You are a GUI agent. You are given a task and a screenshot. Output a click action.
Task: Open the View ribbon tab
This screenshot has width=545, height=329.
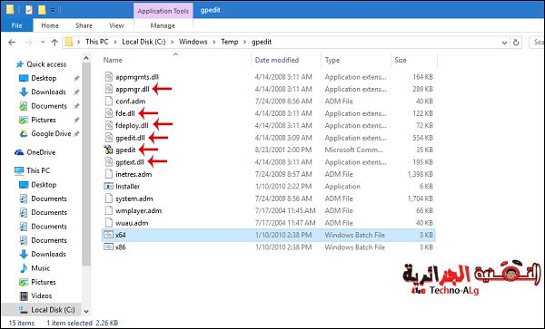point(116,25)
